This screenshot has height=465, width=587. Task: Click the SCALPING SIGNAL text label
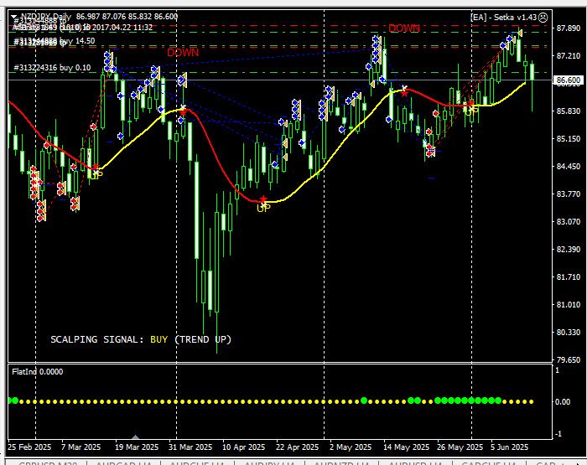[x=97, y=339]
